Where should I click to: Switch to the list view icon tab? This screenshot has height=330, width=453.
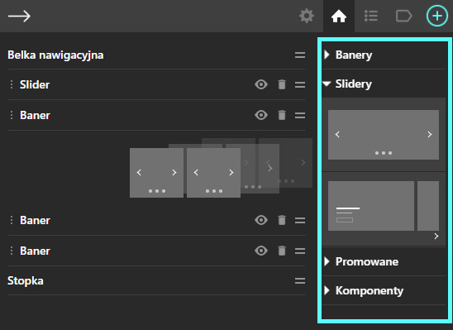[371, 16]
